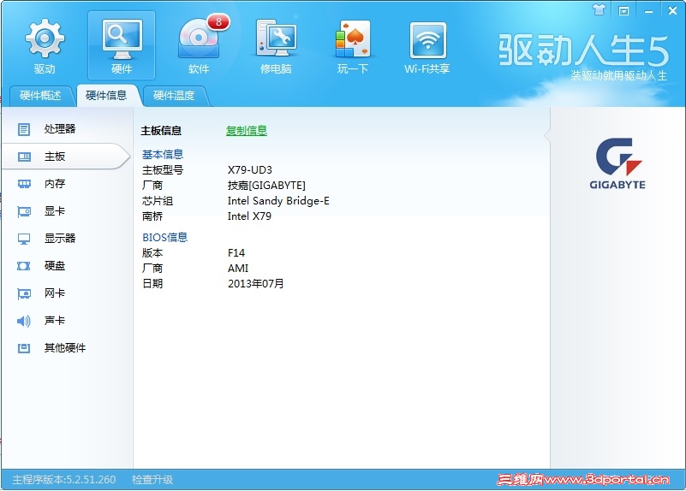686x491 pixels.
Task: Click the 网卡 network card icon
Action: pyautogui.click(x=24, y=293)
